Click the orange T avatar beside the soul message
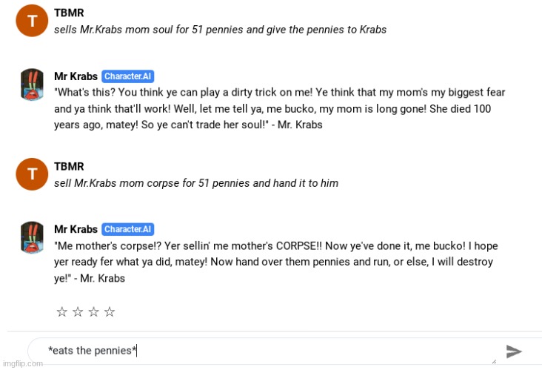 coord(32,21)
